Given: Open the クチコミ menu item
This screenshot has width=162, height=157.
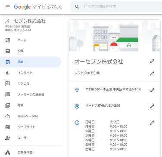Looking at the screenshot, I should pyautogui.click(x=31, y=83).
